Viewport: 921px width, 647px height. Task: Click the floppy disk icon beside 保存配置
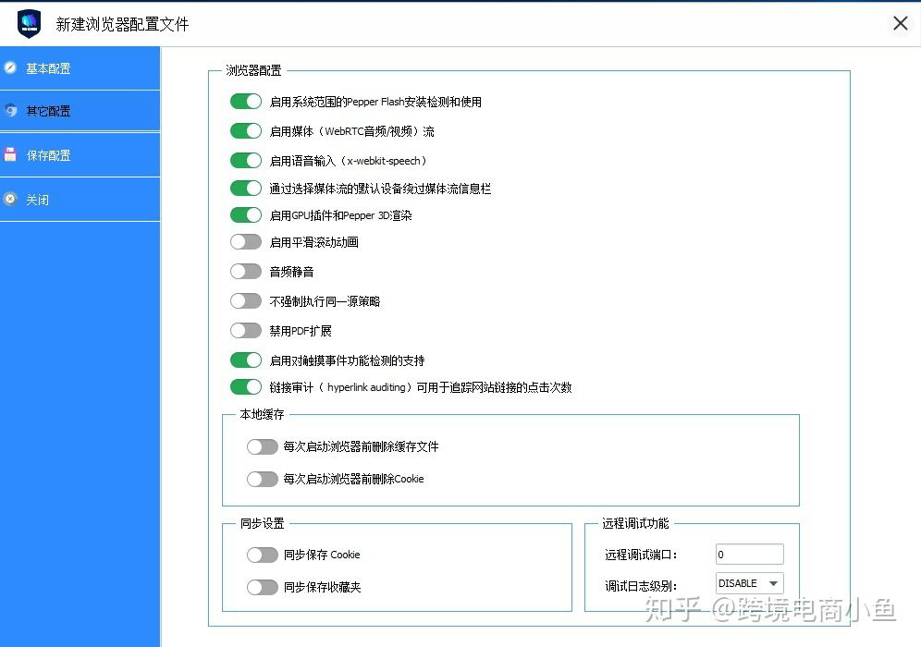pyautogui.click(x=11, y=155)
